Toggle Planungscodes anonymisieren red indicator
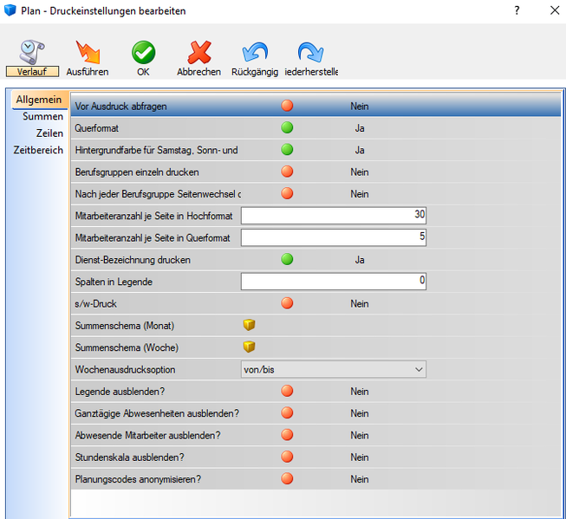Screen dimensions: 566x519 [287, 479]
